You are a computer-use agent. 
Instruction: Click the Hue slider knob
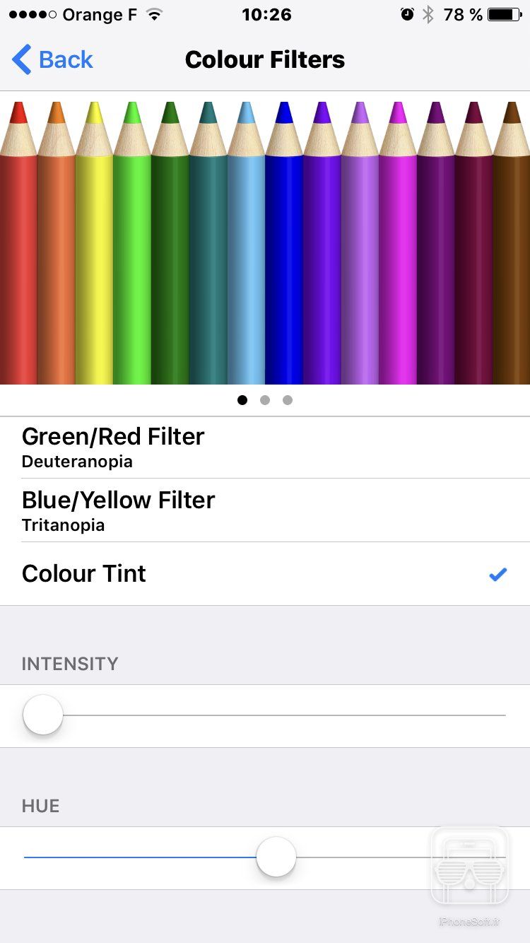tap(276, 857)
